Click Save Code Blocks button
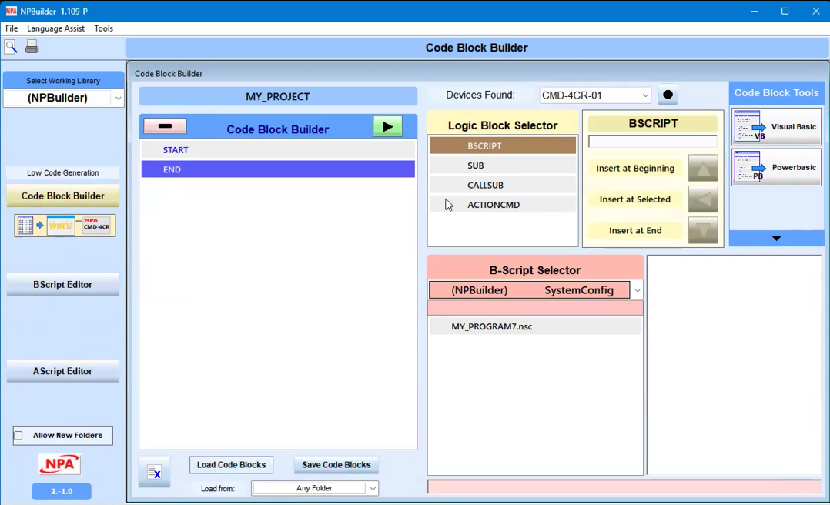This screenshot has width=830, height=505. 336,465
